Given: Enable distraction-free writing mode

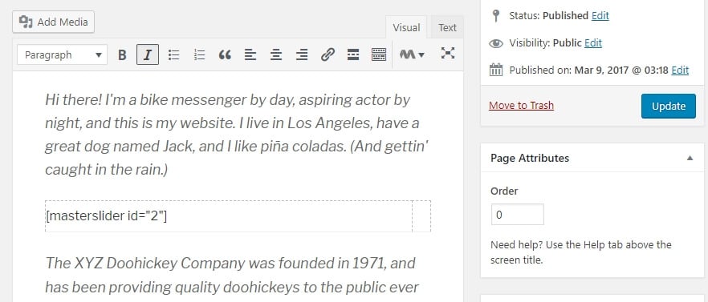Looking at the screenshot, I should coord(447,53).
